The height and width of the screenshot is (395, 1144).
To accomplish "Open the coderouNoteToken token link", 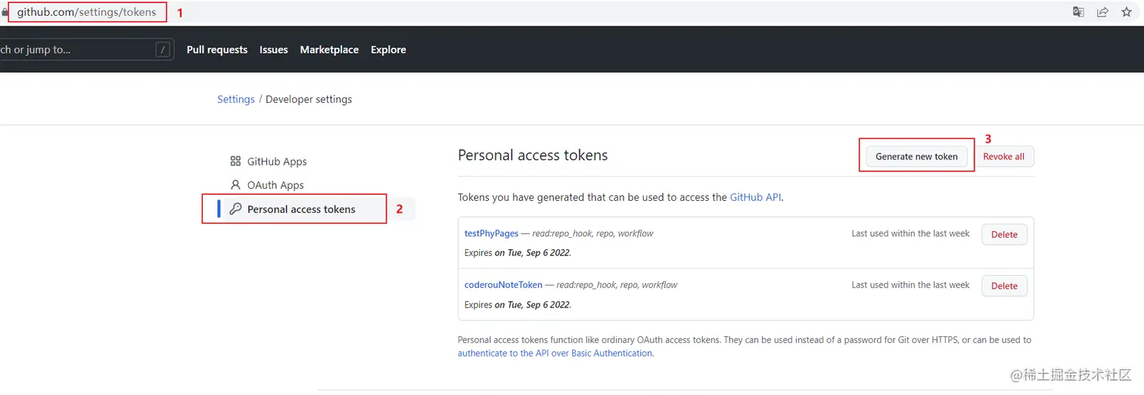I will coord(503,285).
